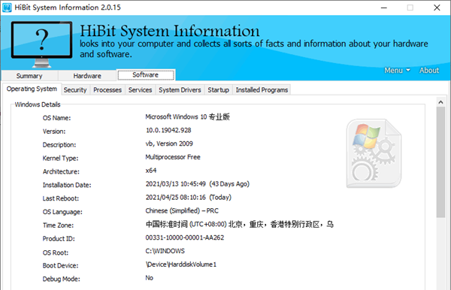Open the Security subtab

[x=75, y=90]
